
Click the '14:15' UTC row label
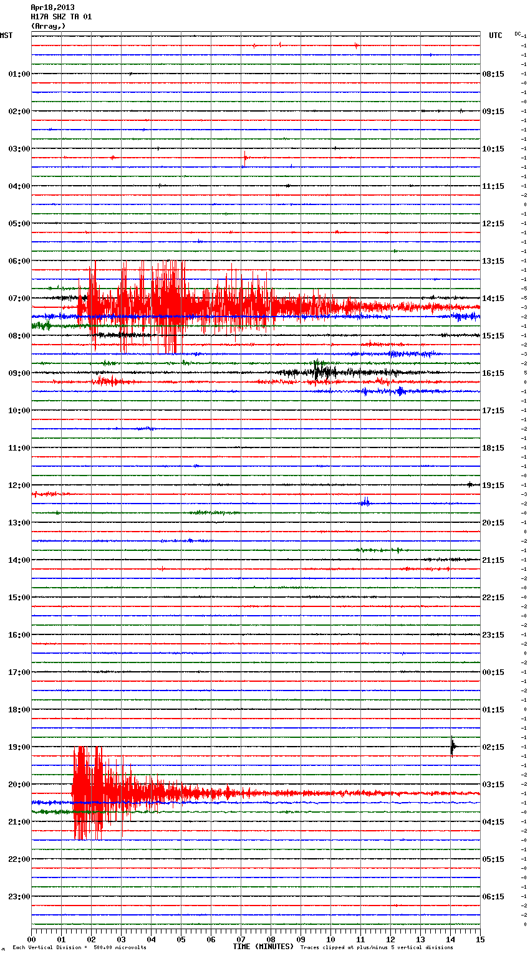point(493,299)
